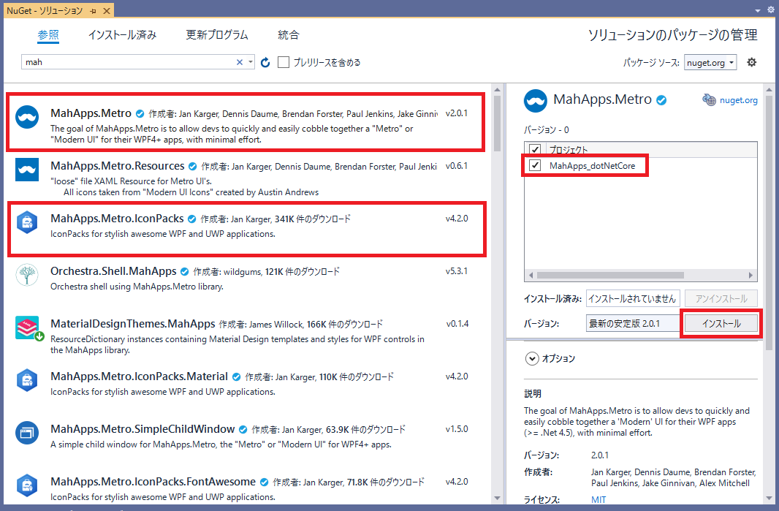The height and width of the screenshot is (511, 779).
Task: Open the nuget.org link
Action: pyautogui.click(x=738, y=100)
